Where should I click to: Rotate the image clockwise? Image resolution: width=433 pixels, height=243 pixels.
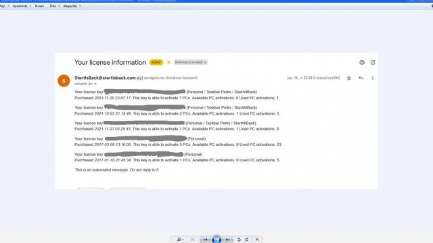click(246, 240)
